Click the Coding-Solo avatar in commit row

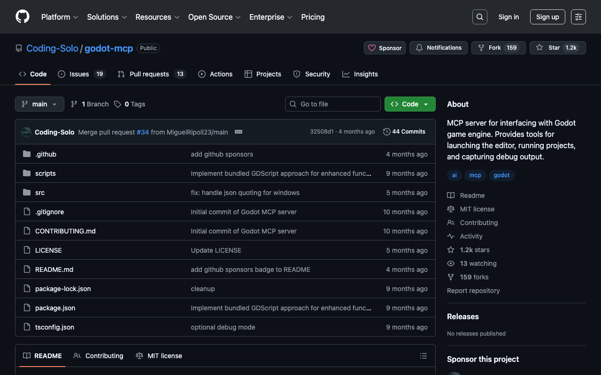[26, 132]
